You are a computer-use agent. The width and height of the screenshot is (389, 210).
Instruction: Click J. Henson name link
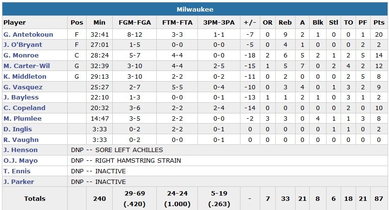point(20,150)
